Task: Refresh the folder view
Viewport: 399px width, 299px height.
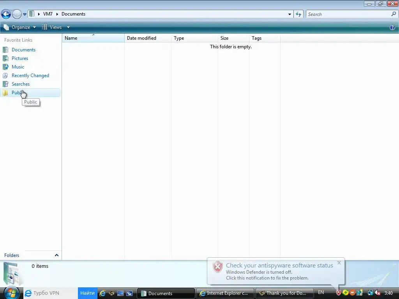Action: (298, 14)
